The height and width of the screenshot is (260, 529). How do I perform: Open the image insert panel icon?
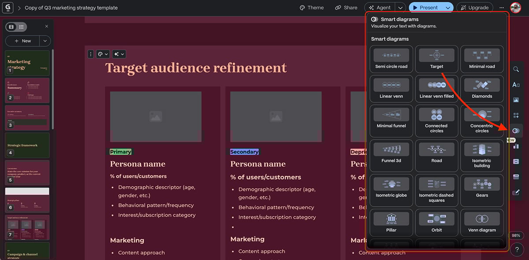point(516,100)
